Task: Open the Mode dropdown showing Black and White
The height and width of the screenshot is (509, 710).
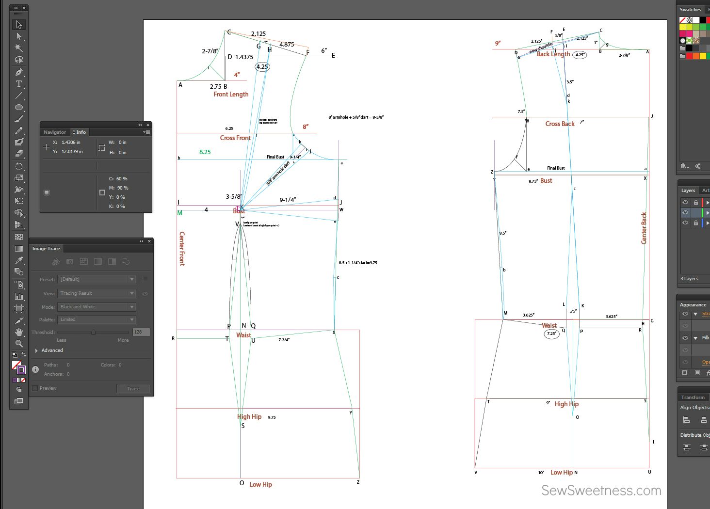Action: click(x=97, y=307)
